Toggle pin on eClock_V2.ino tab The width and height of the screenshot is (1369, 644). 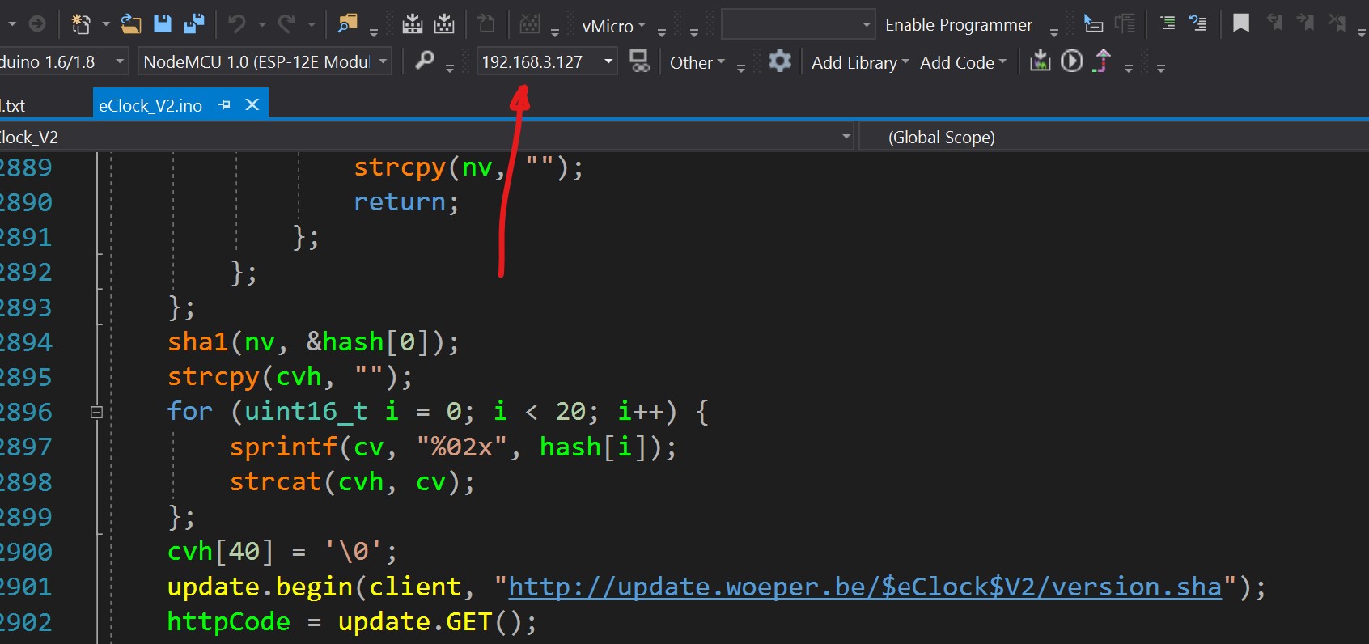225,105
